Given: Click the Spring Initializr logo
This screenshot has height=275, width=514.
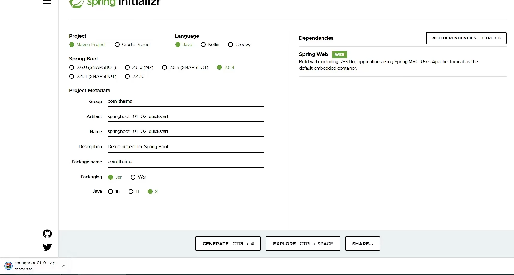Looking at the screenshot, I should [115, 3].
